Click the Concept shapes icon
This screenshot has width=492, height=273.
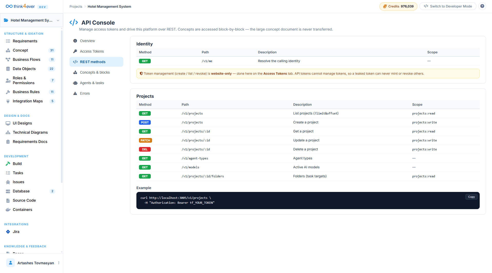[8, 50]
